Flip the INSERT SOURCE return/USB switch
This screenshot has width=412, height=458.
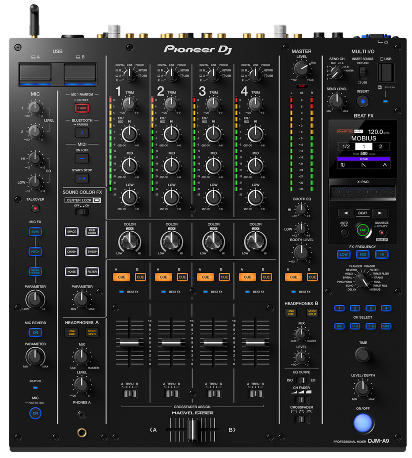[x=363, y=72]
